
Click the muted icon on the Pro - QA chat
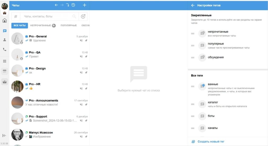[x=81, y=57]
